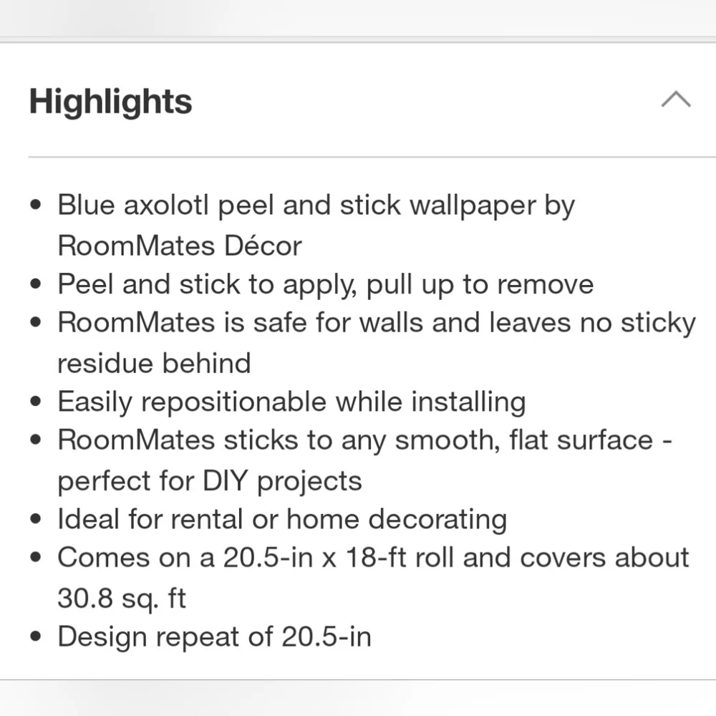Click the divider line under Highlights heading

pos(372,157)
